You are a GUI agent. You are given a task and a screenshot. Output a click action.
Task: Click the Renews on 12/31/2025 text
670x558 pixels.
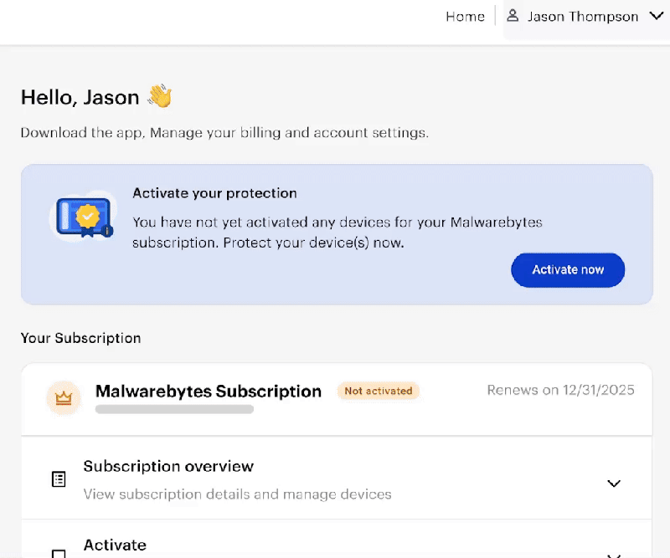tap(560, 390)
